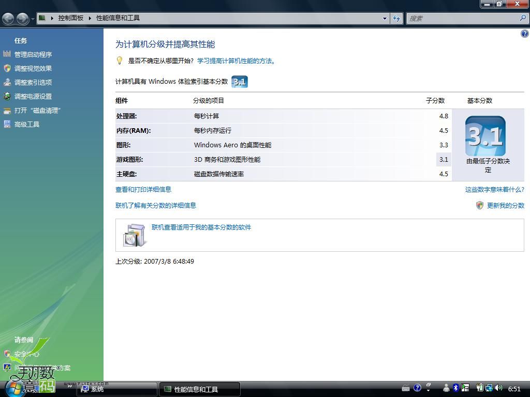
Task: Open the address bar history dropdown arrow
Action: [x=385, y=19]
